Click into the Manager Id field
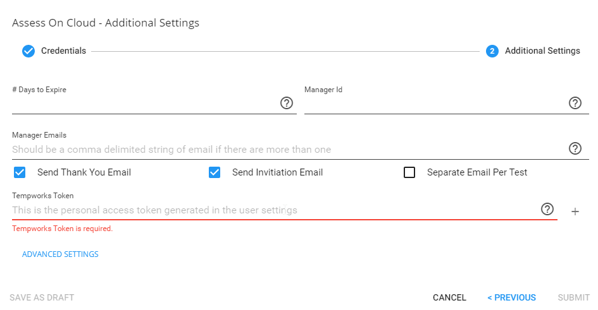Viewport: 598px width, 310px height. tap(434, 104)
